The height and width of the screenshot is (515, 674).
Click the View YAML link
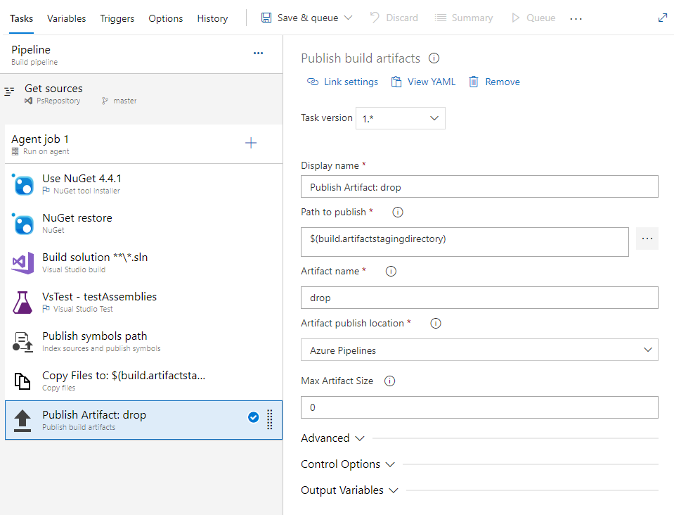(423, 82)
